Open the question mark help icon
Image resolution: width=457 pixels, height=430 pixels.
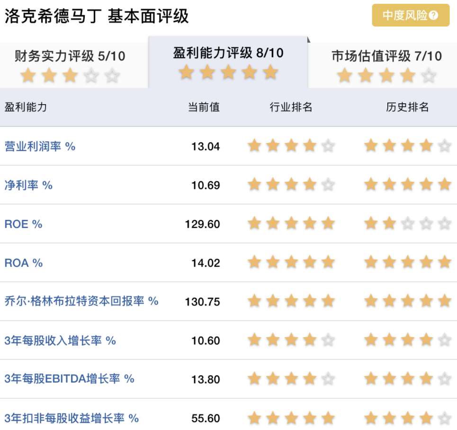tap(433, 15)
